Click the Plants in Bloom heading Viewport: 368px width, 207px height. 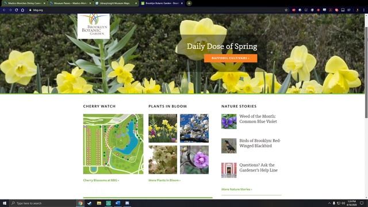coord(167,106)
